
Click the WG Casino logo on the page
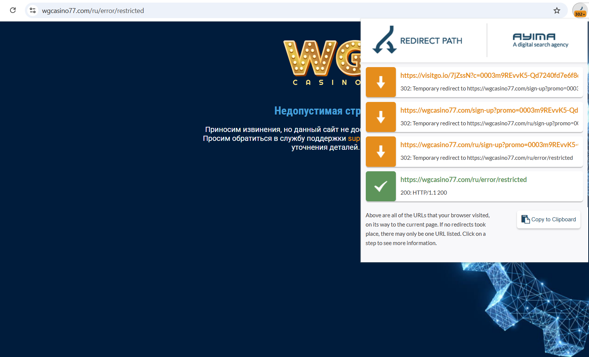point(322,63)
